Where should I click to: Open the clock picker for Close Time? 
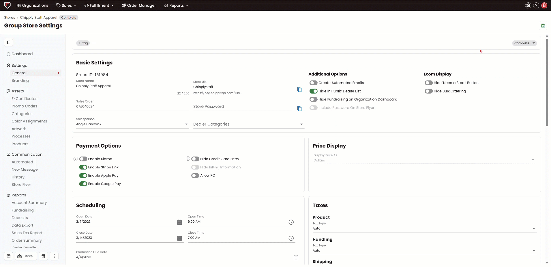point(291,238)
